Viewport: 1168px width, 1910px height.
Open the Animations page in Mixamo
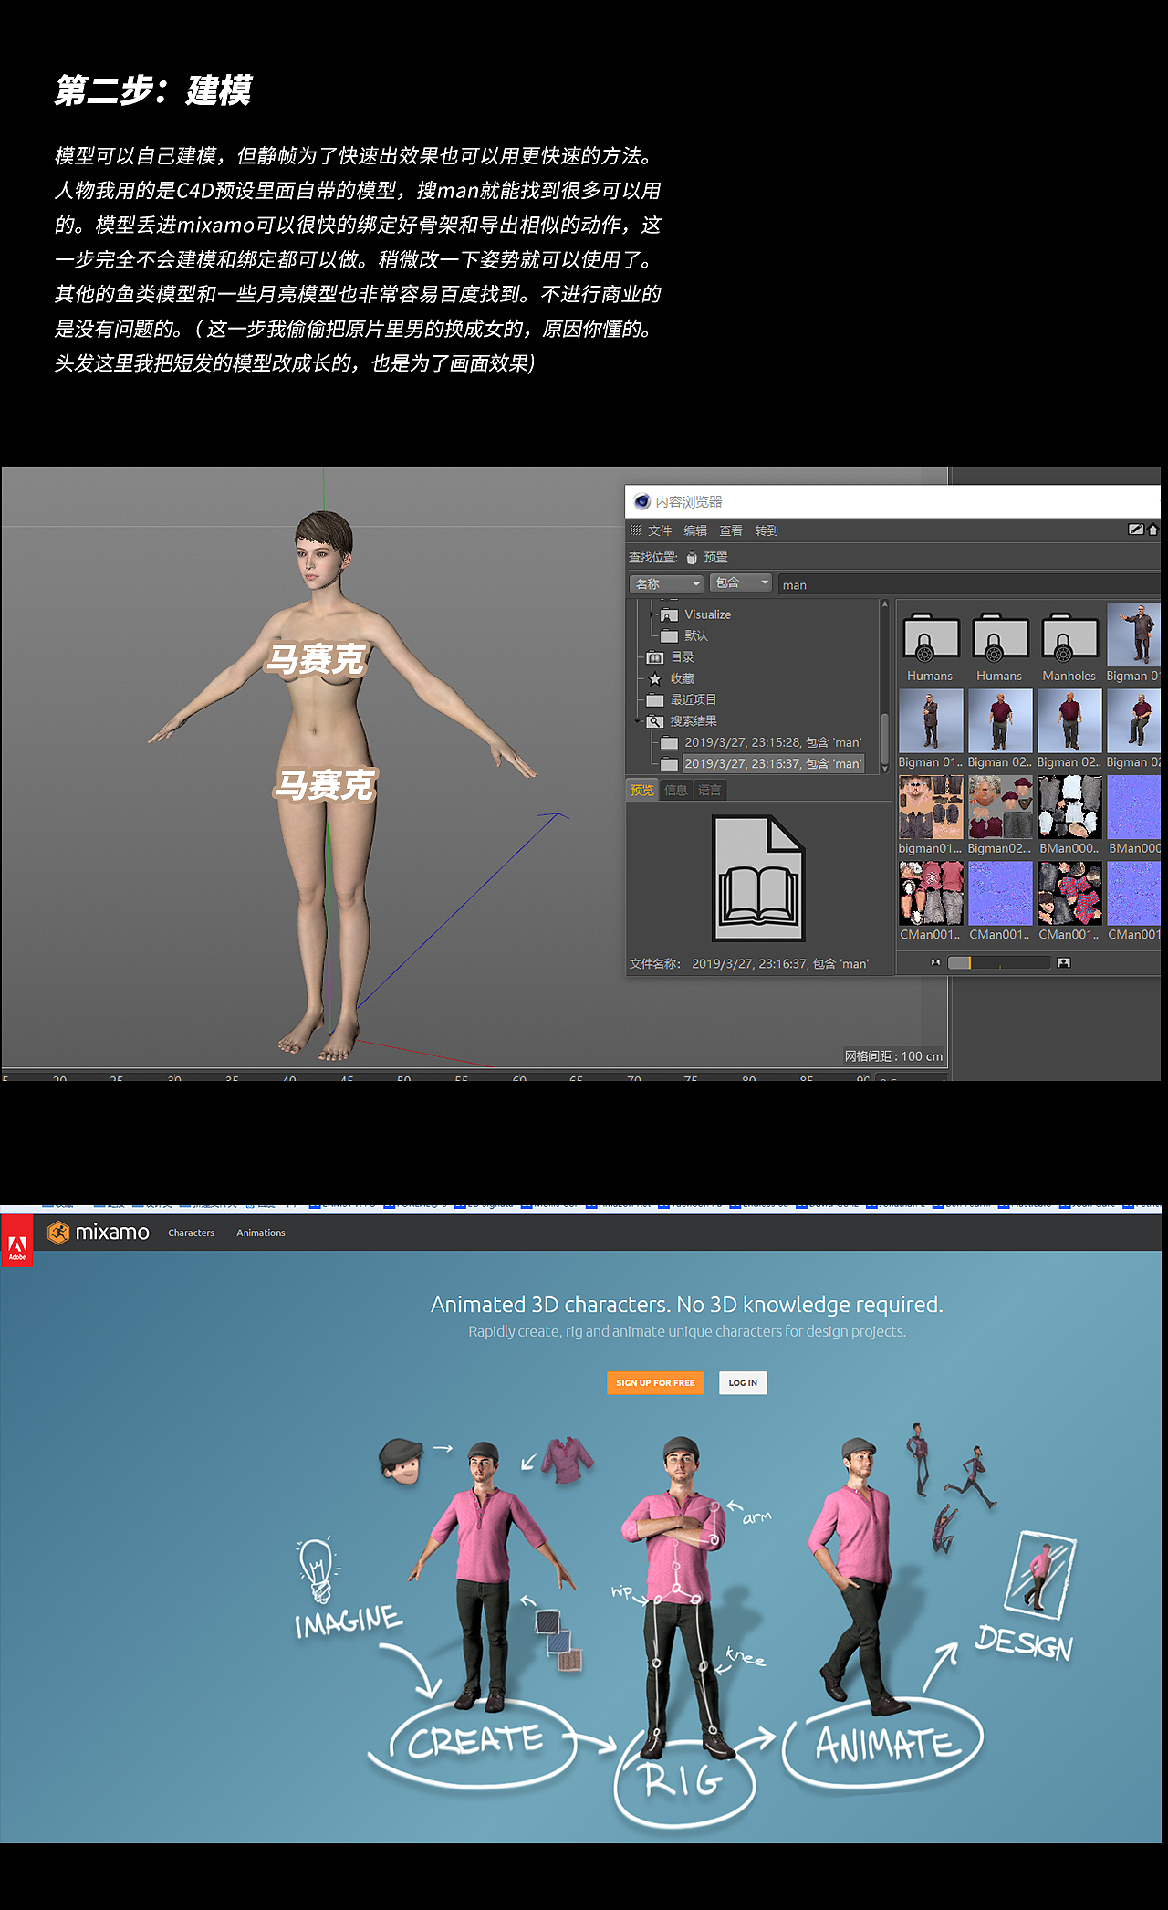tap(261, 1233)
